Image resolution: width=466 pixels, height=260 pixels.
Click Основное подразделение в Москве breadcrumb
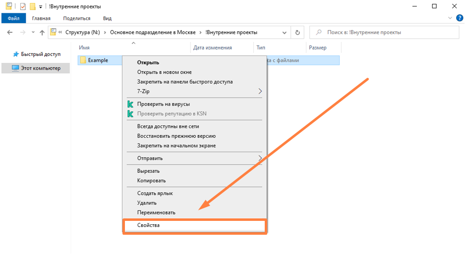pyautogui.click(x=151, y=33)
